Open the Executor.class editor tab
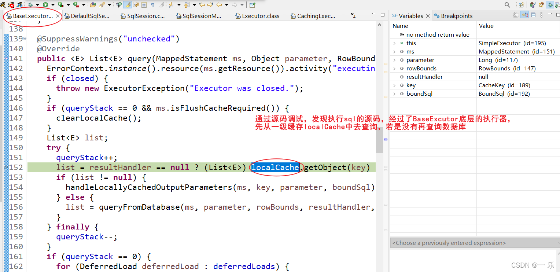The height and width of the screenshot is (272, 560). click(x=258, y=16)
